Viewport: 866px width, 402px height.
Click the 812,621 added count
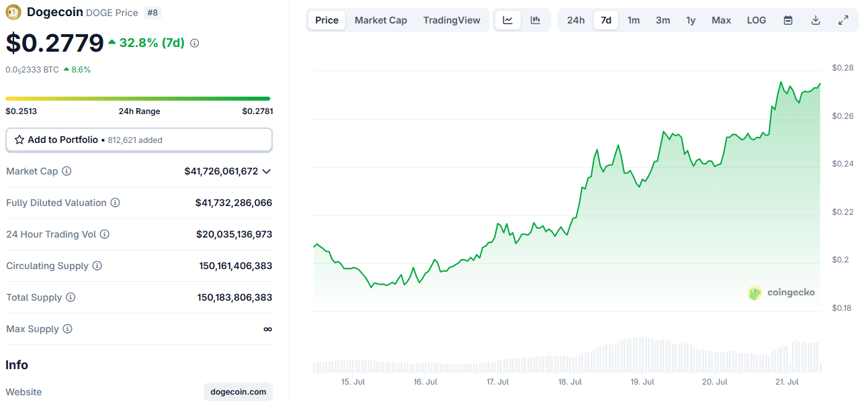[135, 140]
